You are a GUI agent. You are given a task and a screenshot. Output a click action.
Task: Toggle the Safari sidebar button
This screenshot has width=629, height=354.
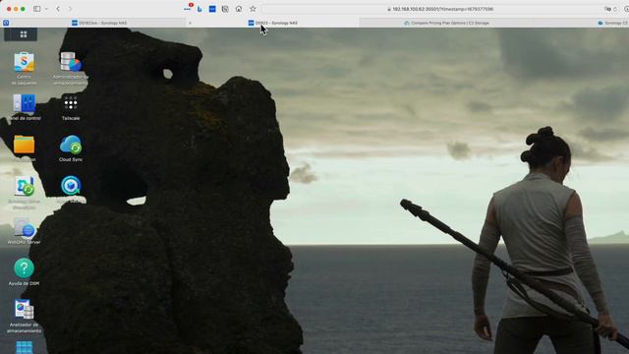point(37,9)
